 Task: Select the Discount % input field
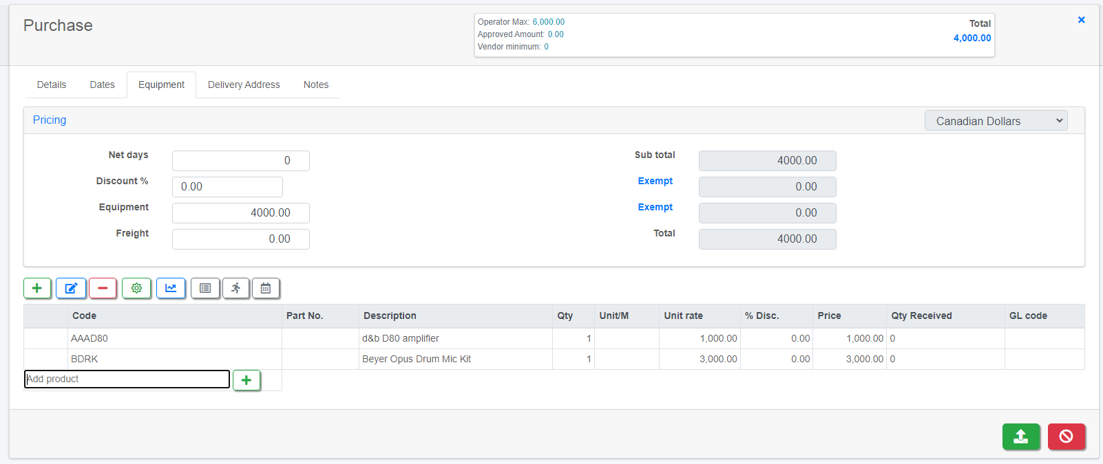[227, 187]
